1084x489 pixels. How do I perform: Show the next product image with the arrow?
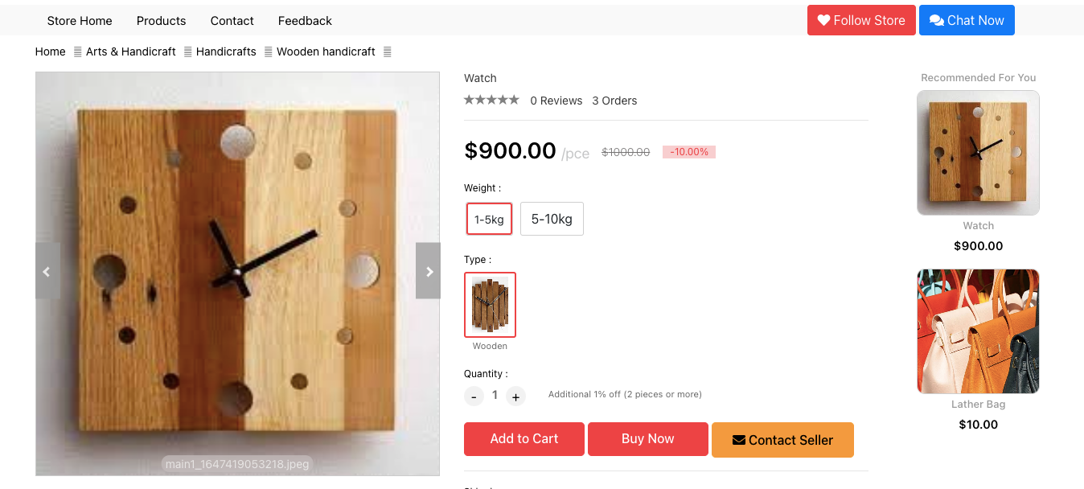(428, 270)
